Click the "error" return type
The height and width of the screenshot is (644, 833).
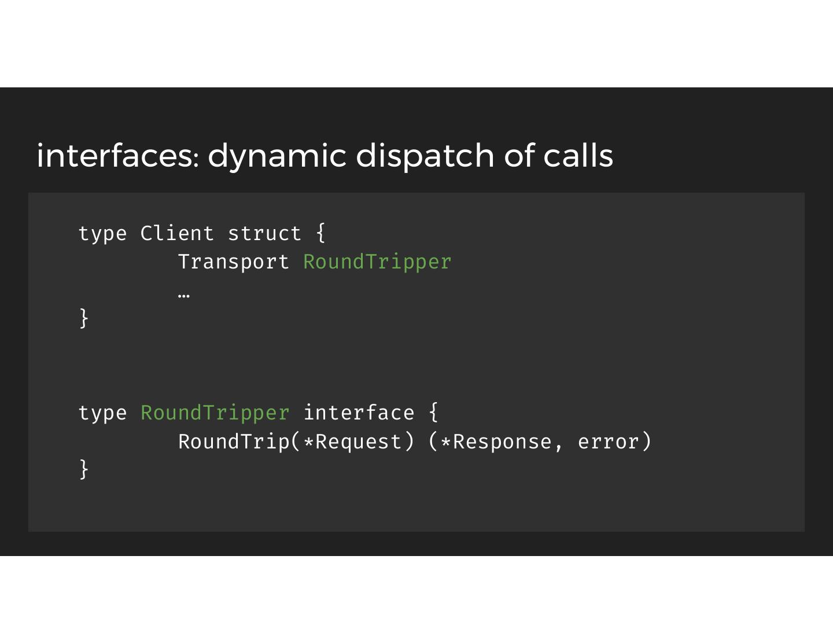tap(608, 441)
